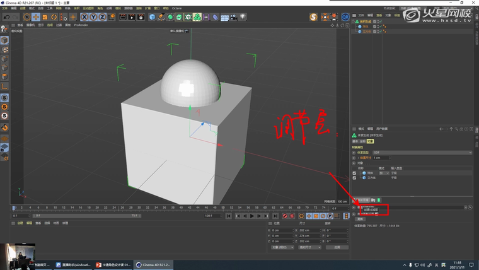This screenshot has width=479, height=270.
Task: Toggle checkbox beside 立方体 in object list
Action: (354, 178)
